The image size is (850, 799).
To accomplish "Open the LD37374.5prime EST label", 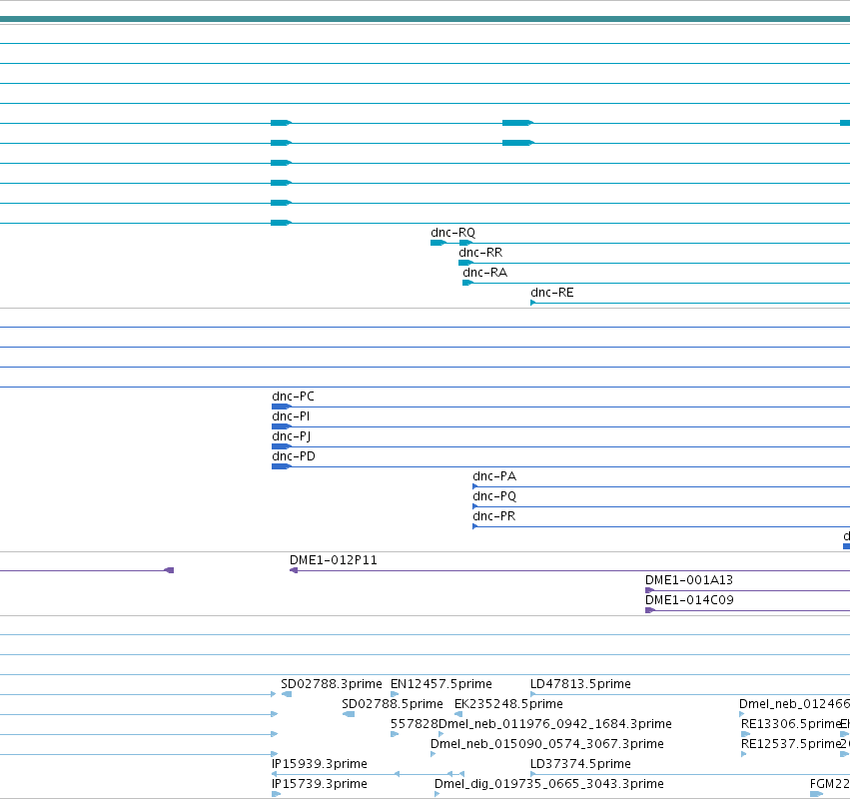I will (x=580, y=764).
